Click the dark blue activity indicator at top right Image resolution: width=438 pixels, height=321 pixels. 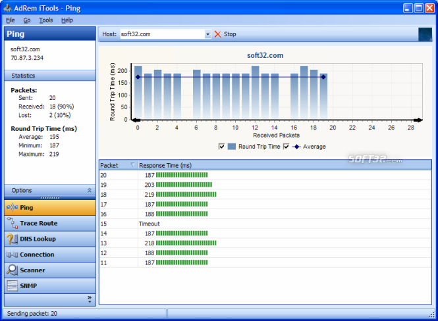[x=425, y=34]
